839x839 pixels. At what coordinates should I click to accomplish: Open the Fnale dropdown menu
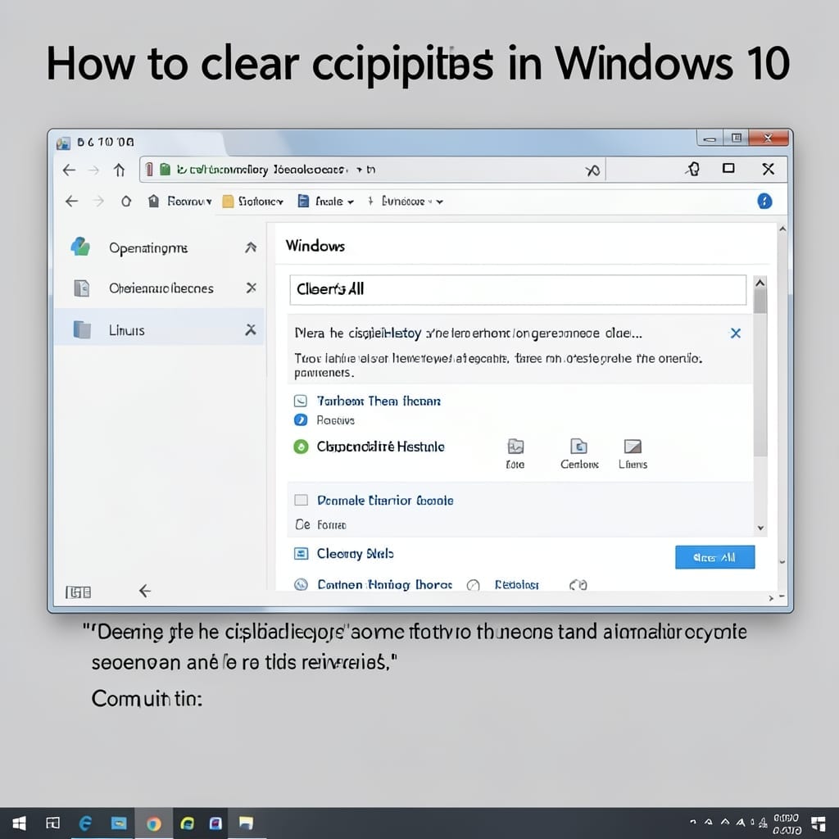coord(326,202)
